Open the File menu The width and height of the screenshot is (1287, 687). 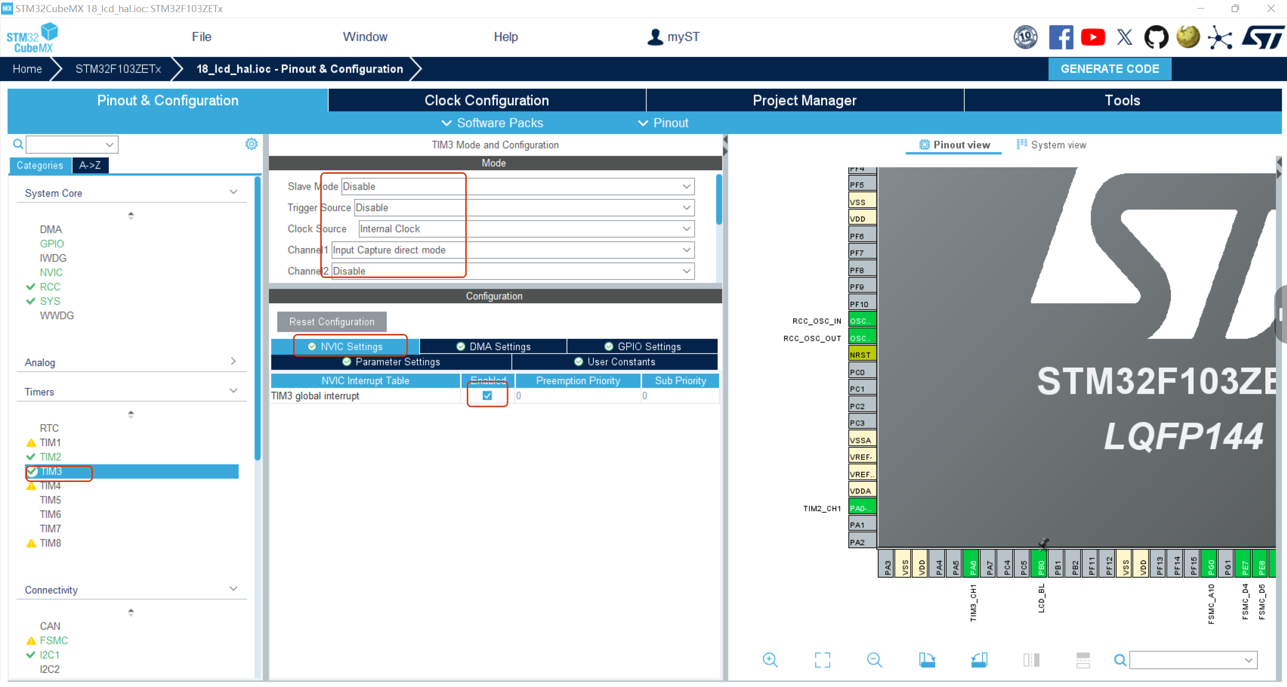pos(201,37)
